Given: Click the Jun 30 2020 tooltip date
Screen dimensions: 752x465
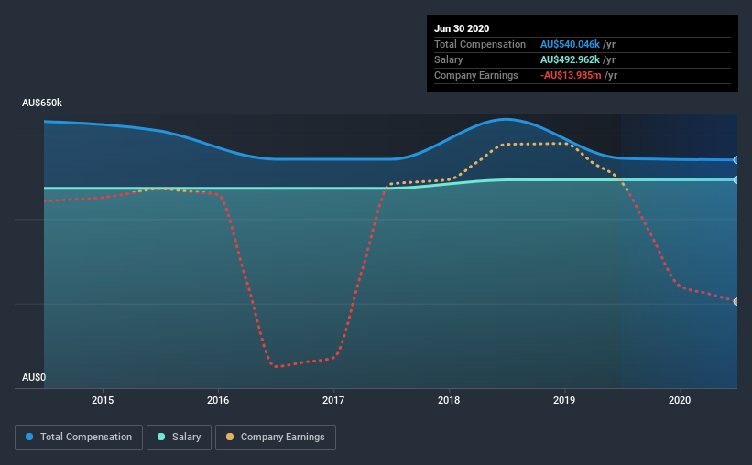Looking at the screenshot, I should coord(462,28).
